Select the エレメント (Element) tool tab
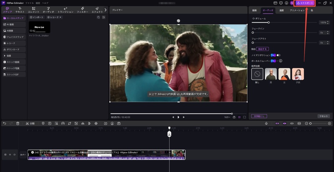Viewport: 334px width, 172px height. pos(33,10)
